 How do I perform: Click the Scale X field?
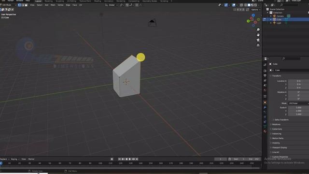[x=298, y=107]
